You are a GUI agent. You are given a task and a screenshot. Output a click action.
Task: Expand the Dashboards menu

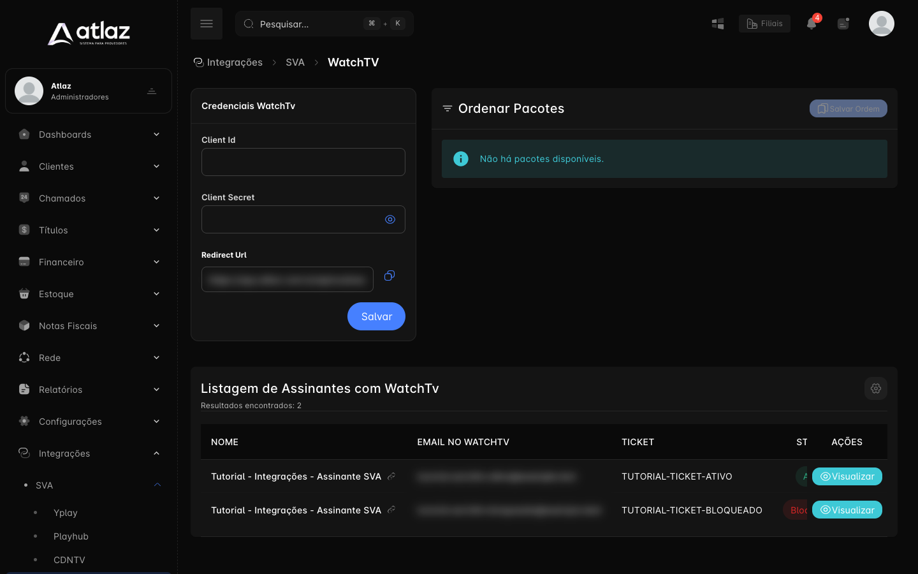(89, 135)
